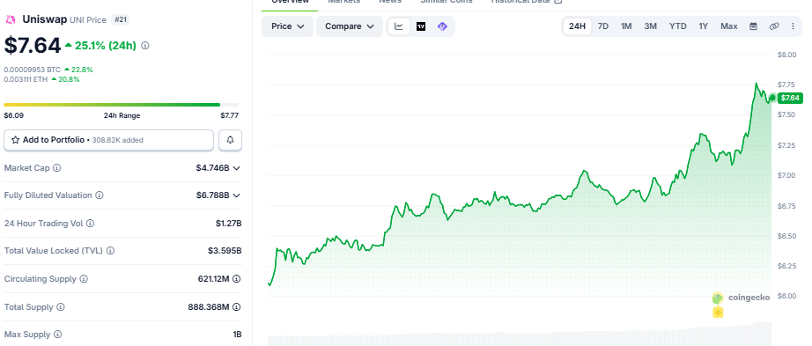Screen dimensions: 812x346
Task: Select the YTD time range
Action: click(x=678, y=26)
